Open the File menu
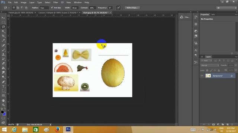 pos(10,3)
